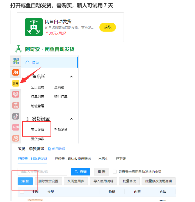Click the green 闲鱼自动发货 app icon

(x=34, y=27)
